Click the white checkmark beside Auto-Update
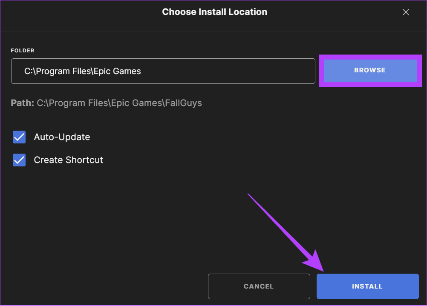This screenshot has width=427, height=306. pos(19,137)
